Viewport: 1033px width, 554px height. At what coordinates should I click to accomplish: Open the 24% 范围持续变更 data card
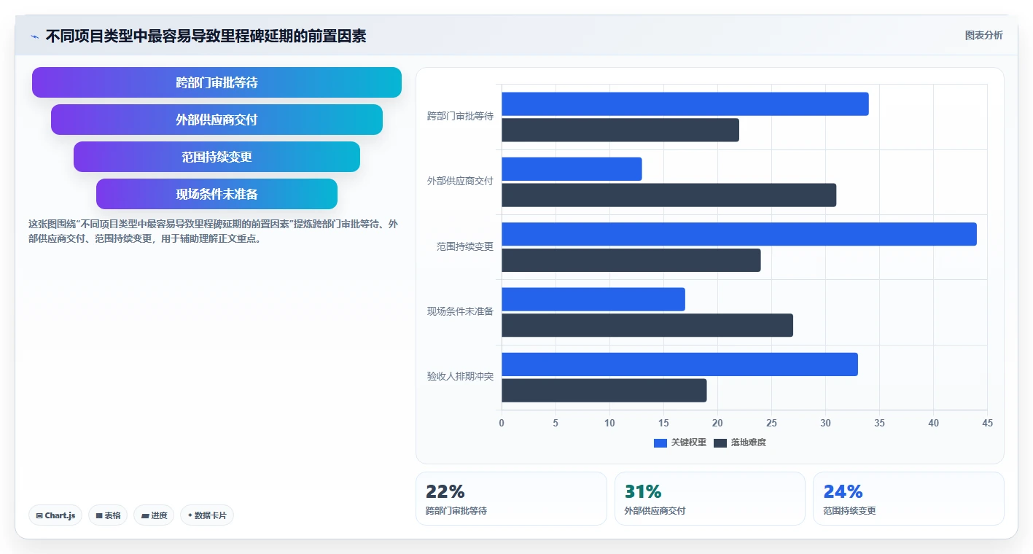(x=908, y=499)
